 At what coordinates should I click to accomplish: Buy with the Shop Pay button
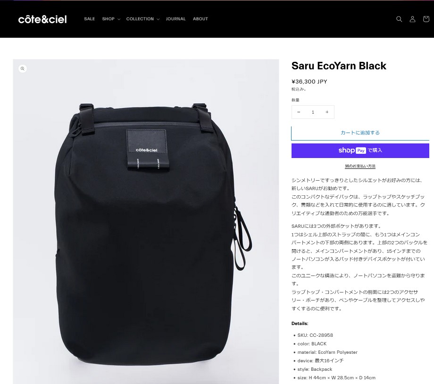pyautogui.click(x=360, y=150)
